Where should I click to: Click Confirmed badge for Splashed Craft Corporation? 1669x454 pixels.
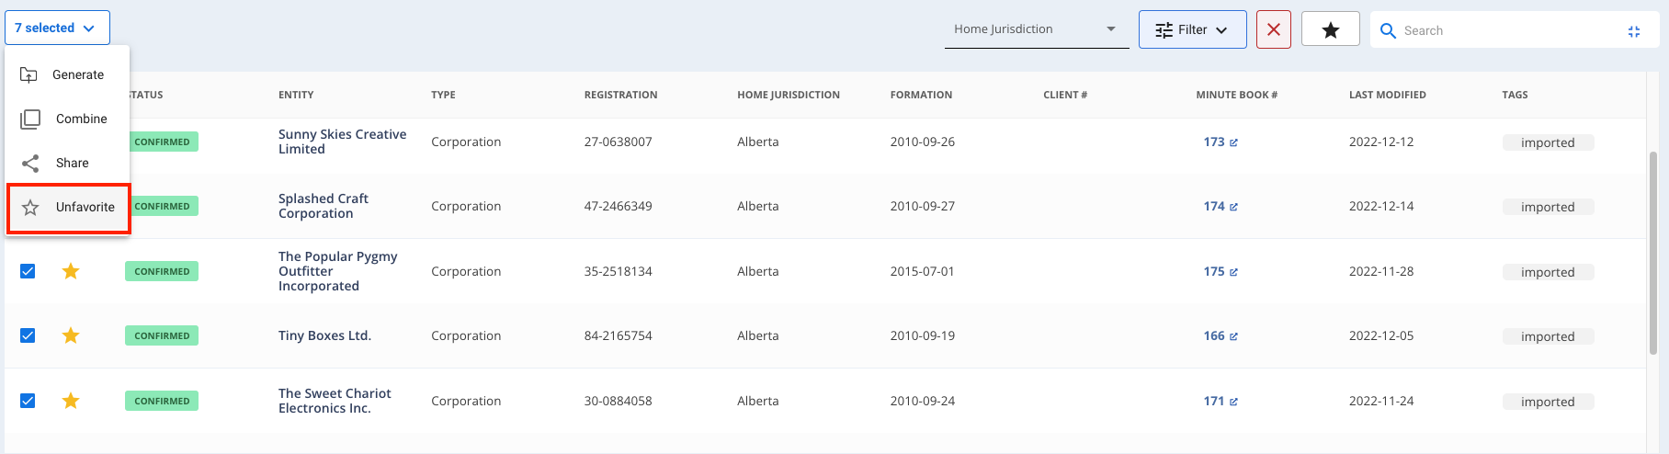pyautogui.click(x=162, y=207)
